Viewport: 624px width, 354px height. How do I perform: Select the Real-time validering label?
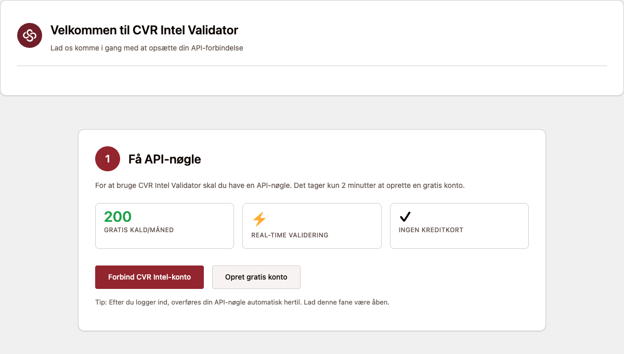tap(290, 235)
